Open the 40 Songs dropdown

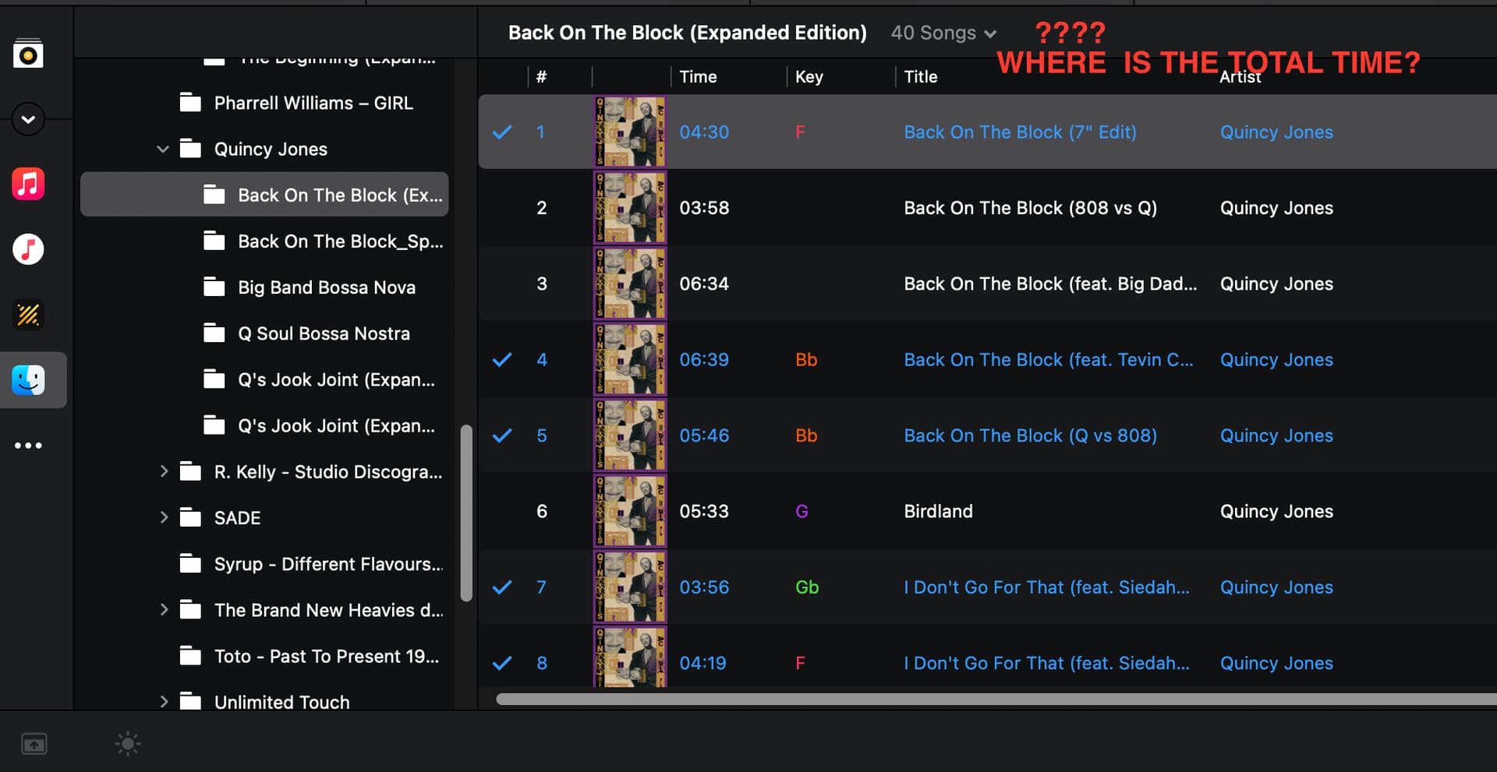pos(943,33)
